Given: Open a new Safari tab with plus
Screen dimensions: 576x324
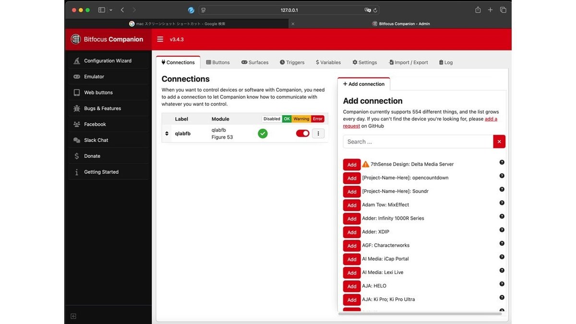Looking at the screenshot, I should (x=490, y=10).
